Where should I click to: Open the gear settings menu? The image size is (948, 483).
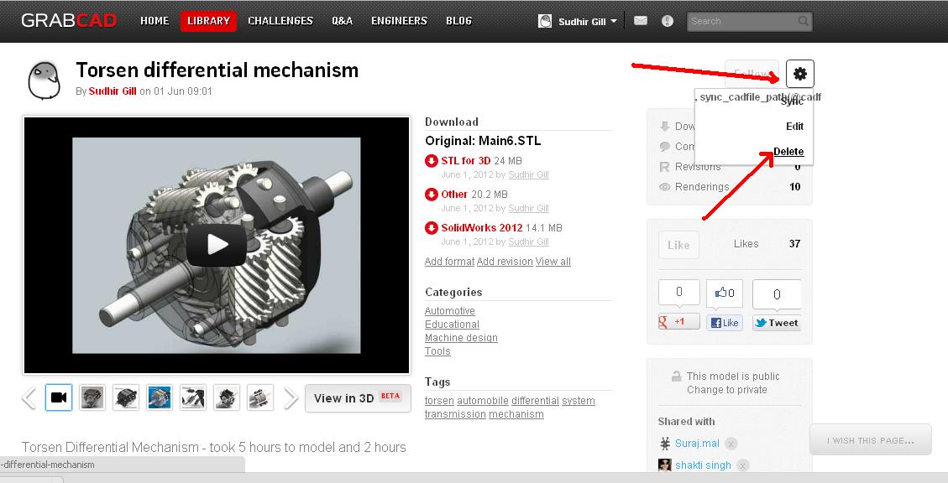click(x=799, y=75)
